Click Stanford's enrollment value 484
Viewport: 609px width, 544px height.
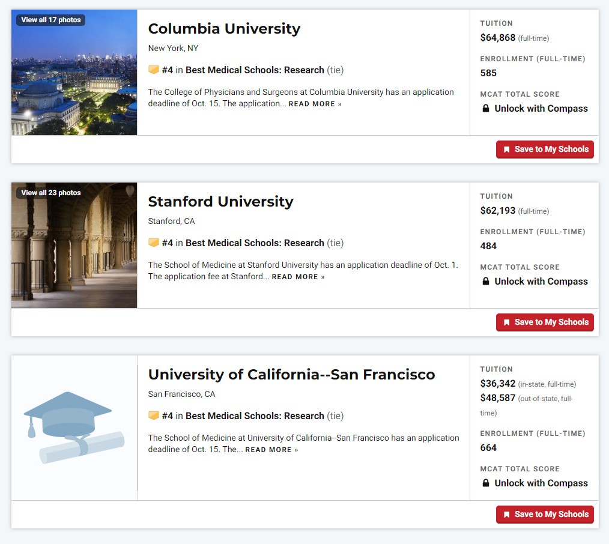click(488, 246)
